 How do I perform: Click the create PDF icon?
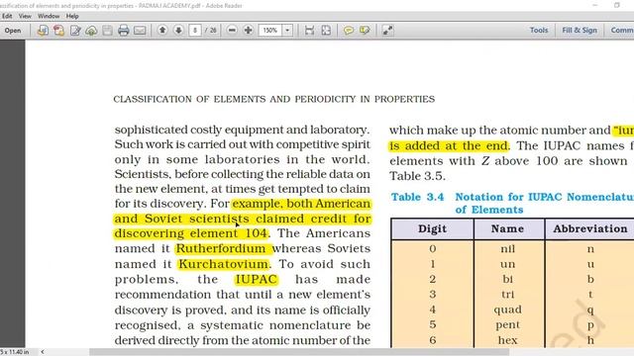[x=59, y=31]
